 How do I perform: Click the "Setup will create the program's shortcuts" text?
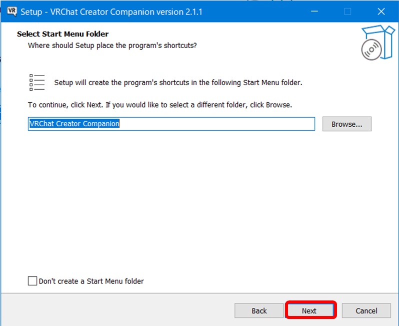[x=178, y=83]
